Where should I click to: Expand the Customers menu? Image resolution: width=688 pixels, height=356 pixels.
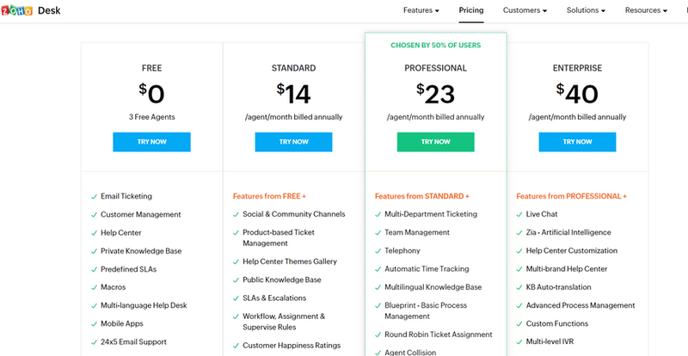(525, 10)
